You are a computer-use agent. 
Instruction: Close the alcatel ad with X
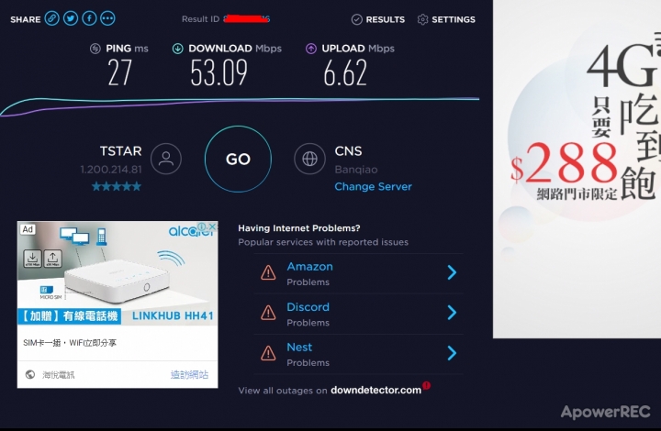tap(213, 227)
